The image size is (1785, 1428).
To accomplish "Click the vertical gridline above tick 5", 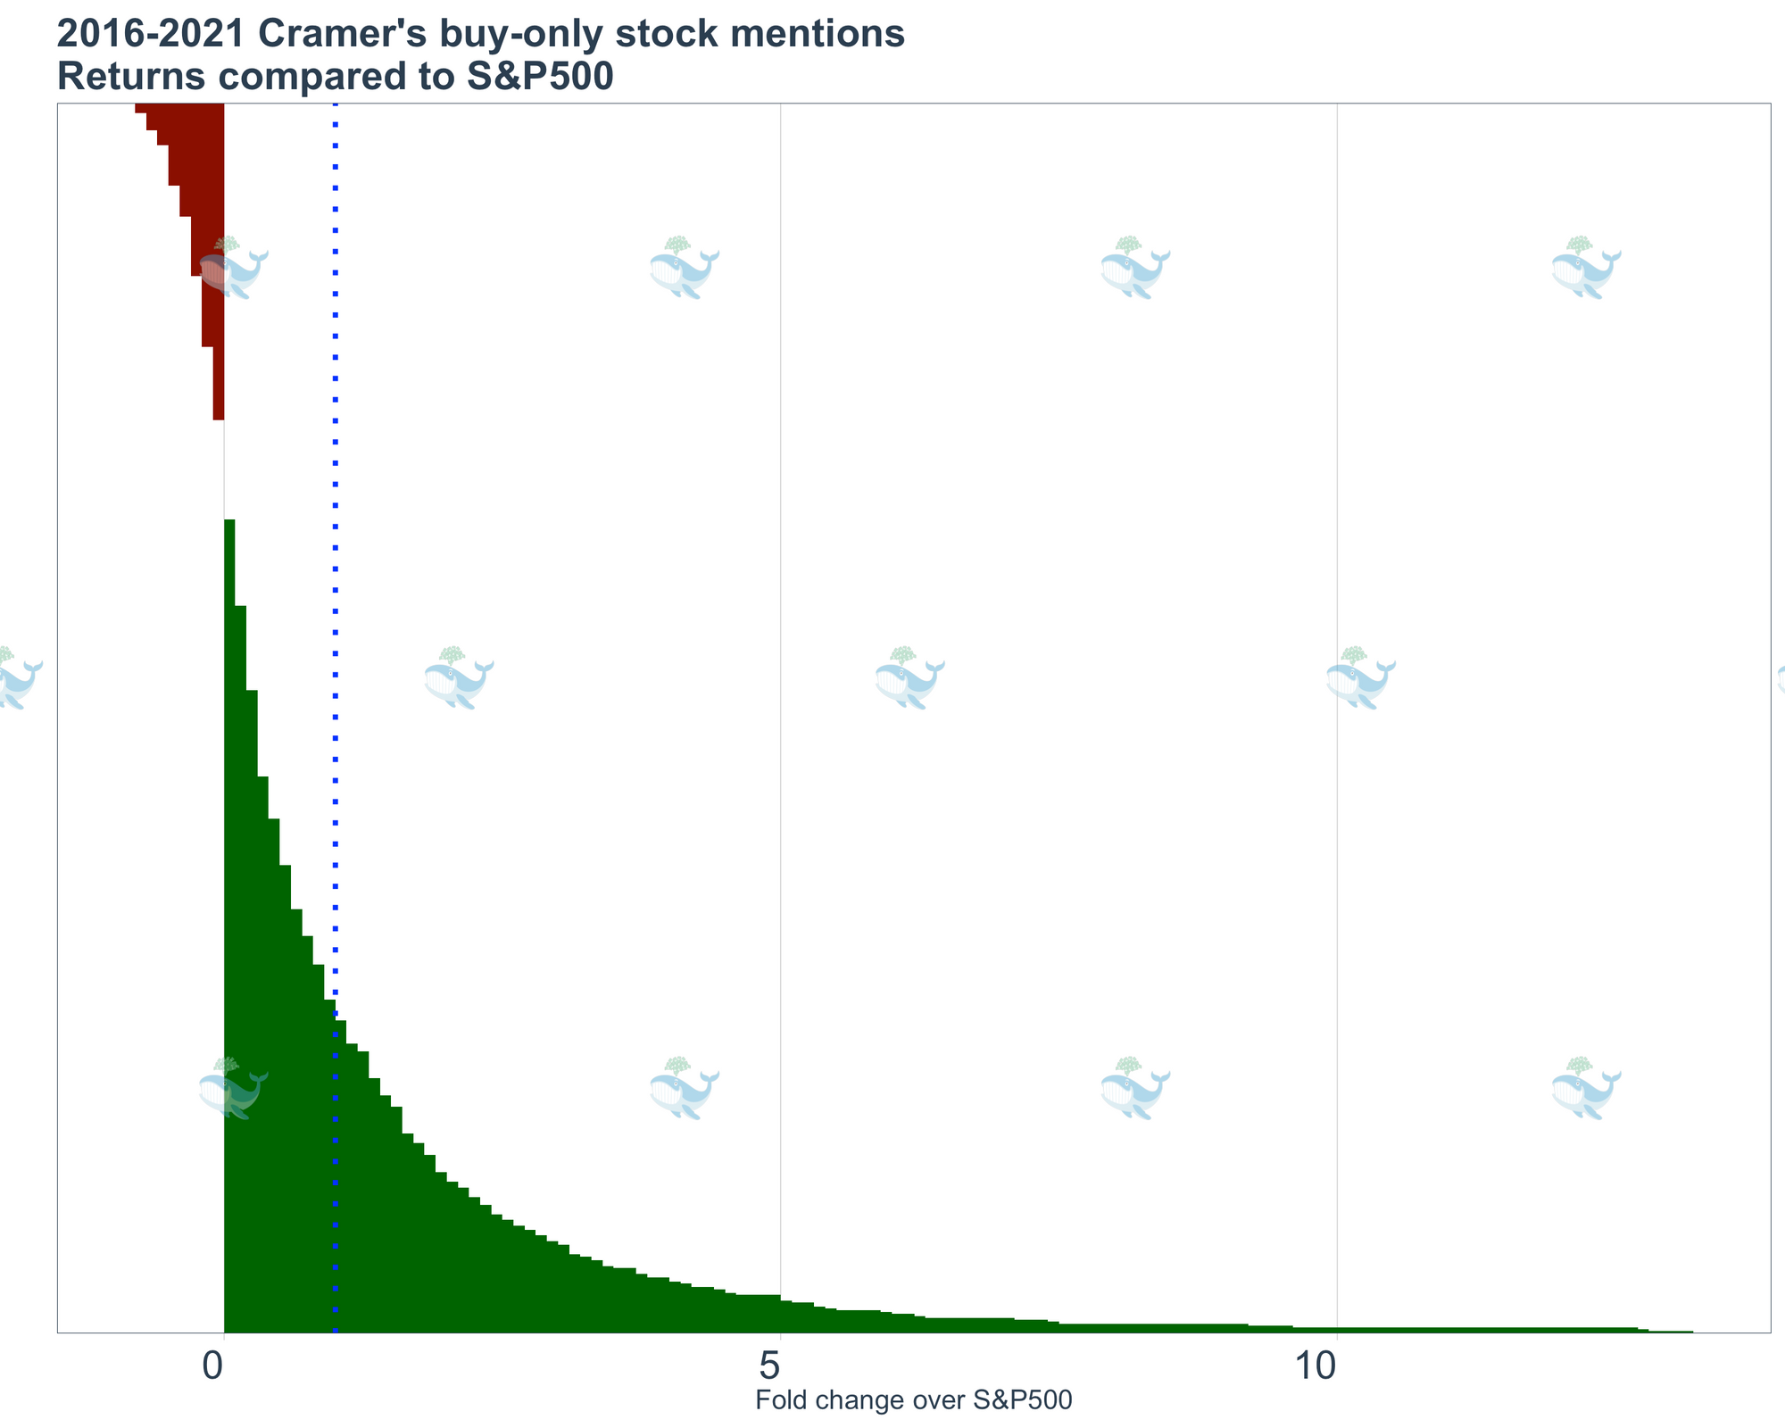I will coord(781,696).
